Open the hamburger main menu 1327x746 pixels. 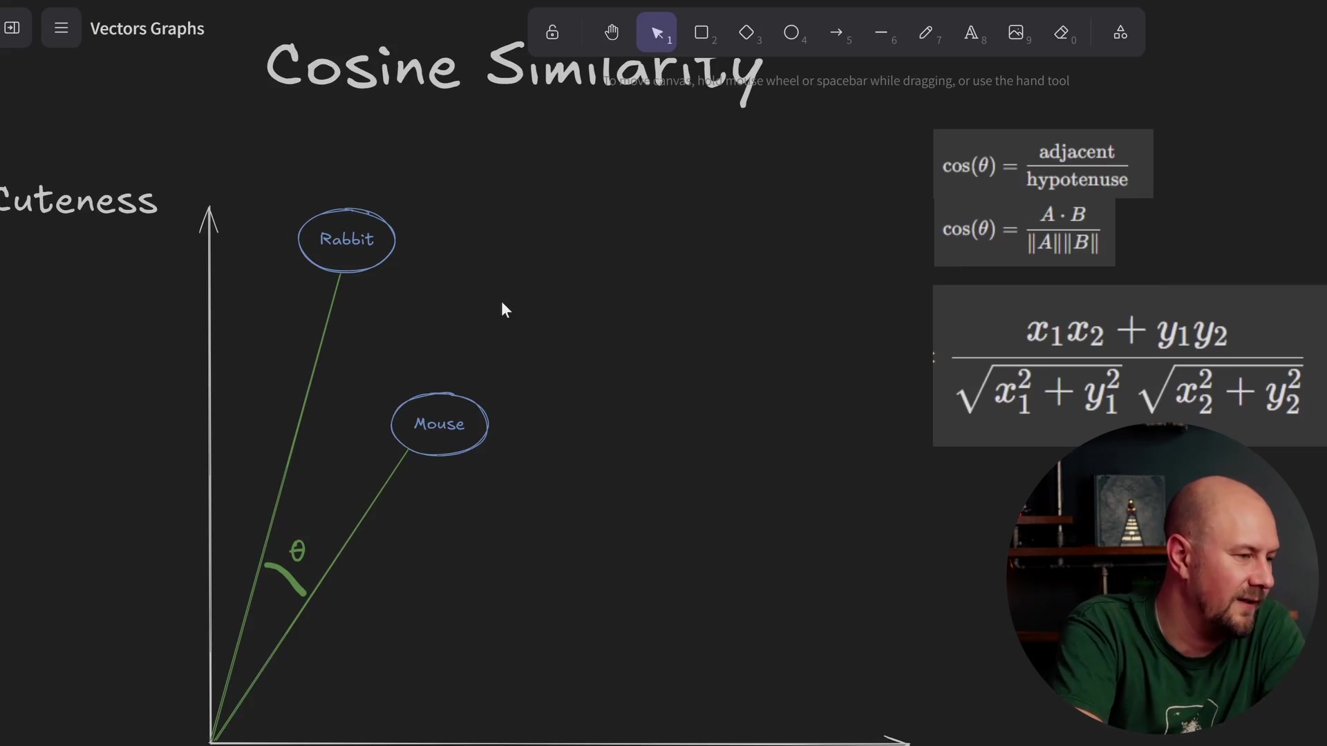pyautogui.click(x=61, y=28)
